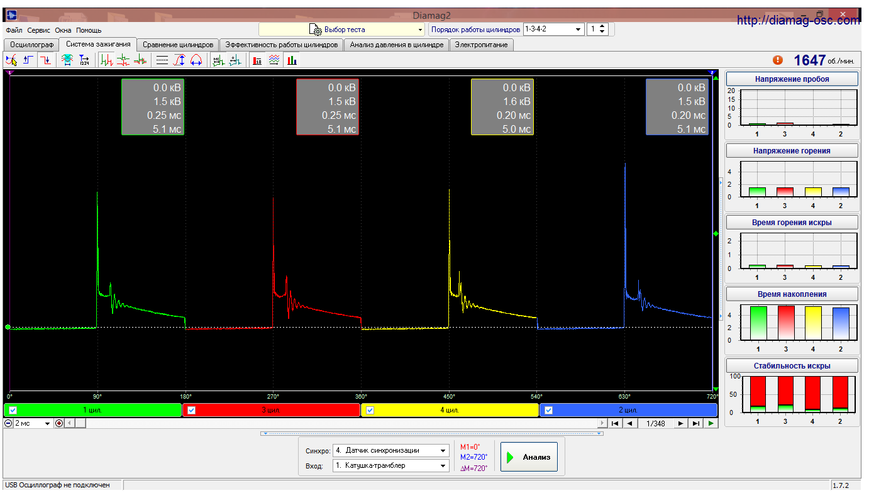This screenshot has width=869, height=493.
Task: Toggle checkbox for 3 цил. red channel
Action: (192, 410)
